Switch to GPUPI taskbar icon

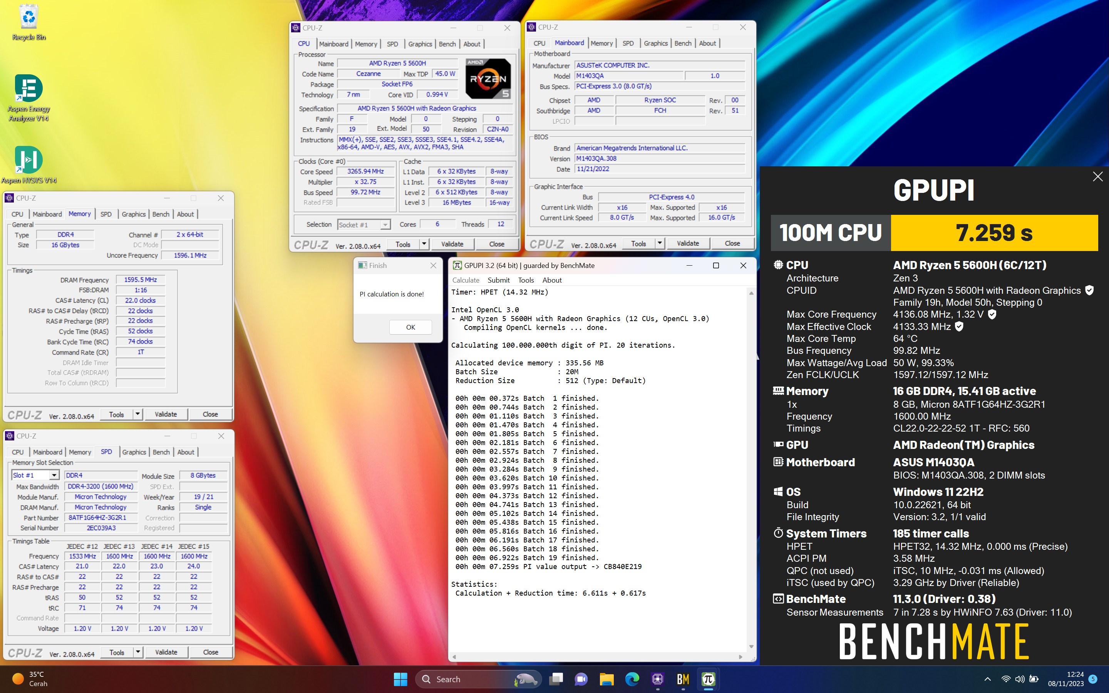click(x=708, y=679)
